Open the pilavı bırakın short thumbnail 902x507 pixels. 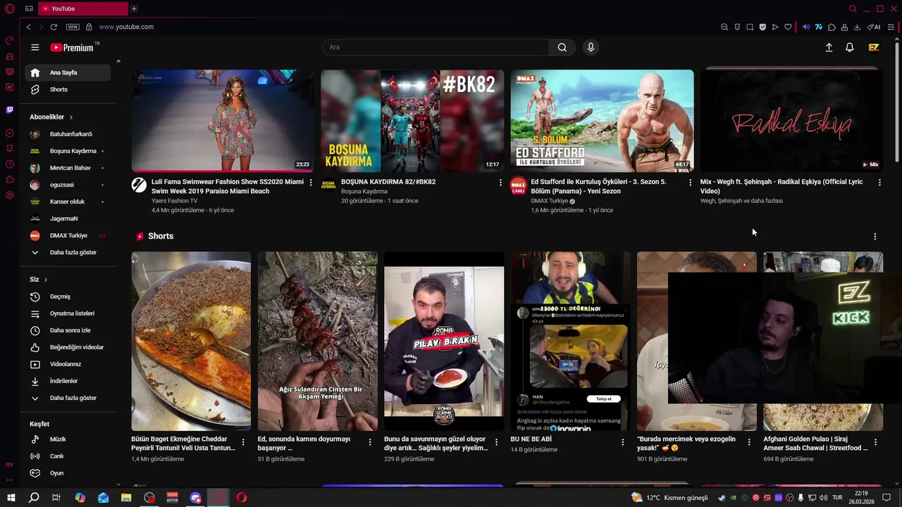(x=444, y=341)
